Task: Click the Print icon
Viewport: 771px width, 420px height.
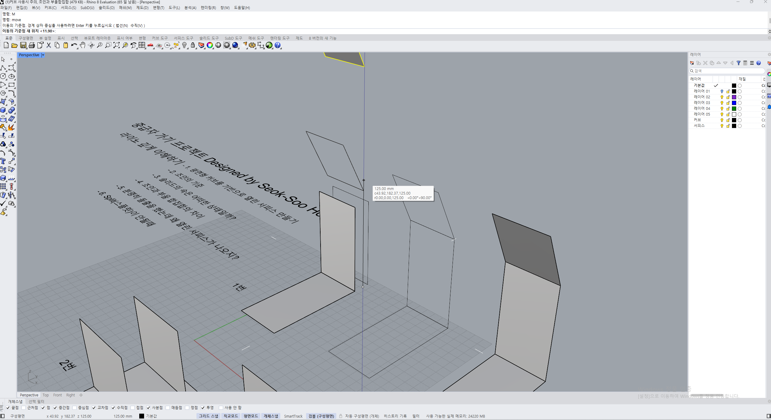Action: tap(31, 45)
